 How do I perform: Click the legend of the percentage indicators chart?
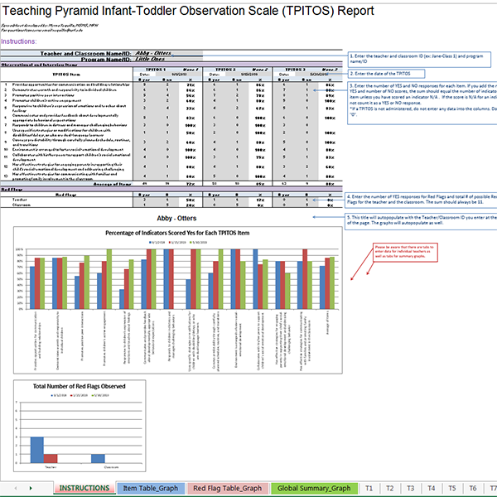coord(178,242)
